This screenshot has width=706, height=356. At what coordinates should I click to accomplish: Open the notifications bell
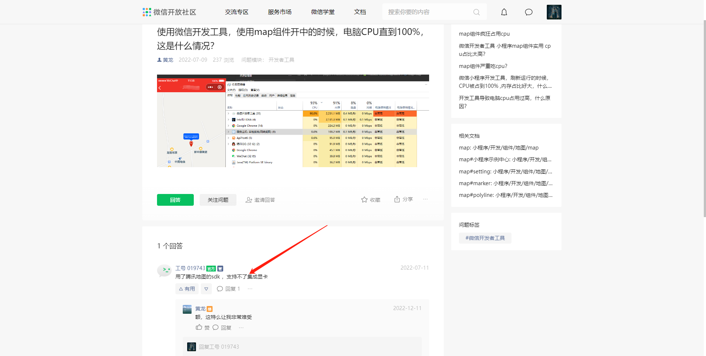(504, 12)
